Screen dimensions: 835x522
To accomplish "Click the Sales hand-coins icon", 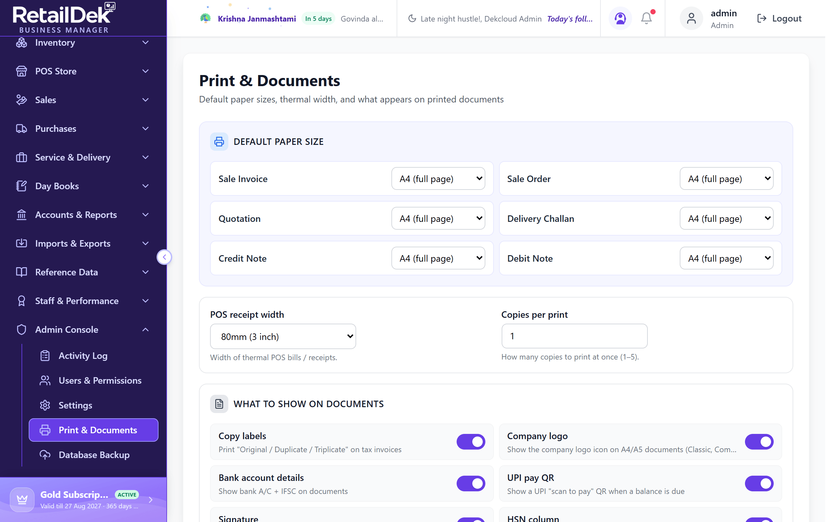I will pos(22,100).
